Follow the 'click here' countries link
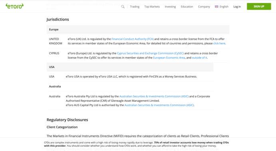Viewport: 276px width, 151px height. click(x=219, y=43)
